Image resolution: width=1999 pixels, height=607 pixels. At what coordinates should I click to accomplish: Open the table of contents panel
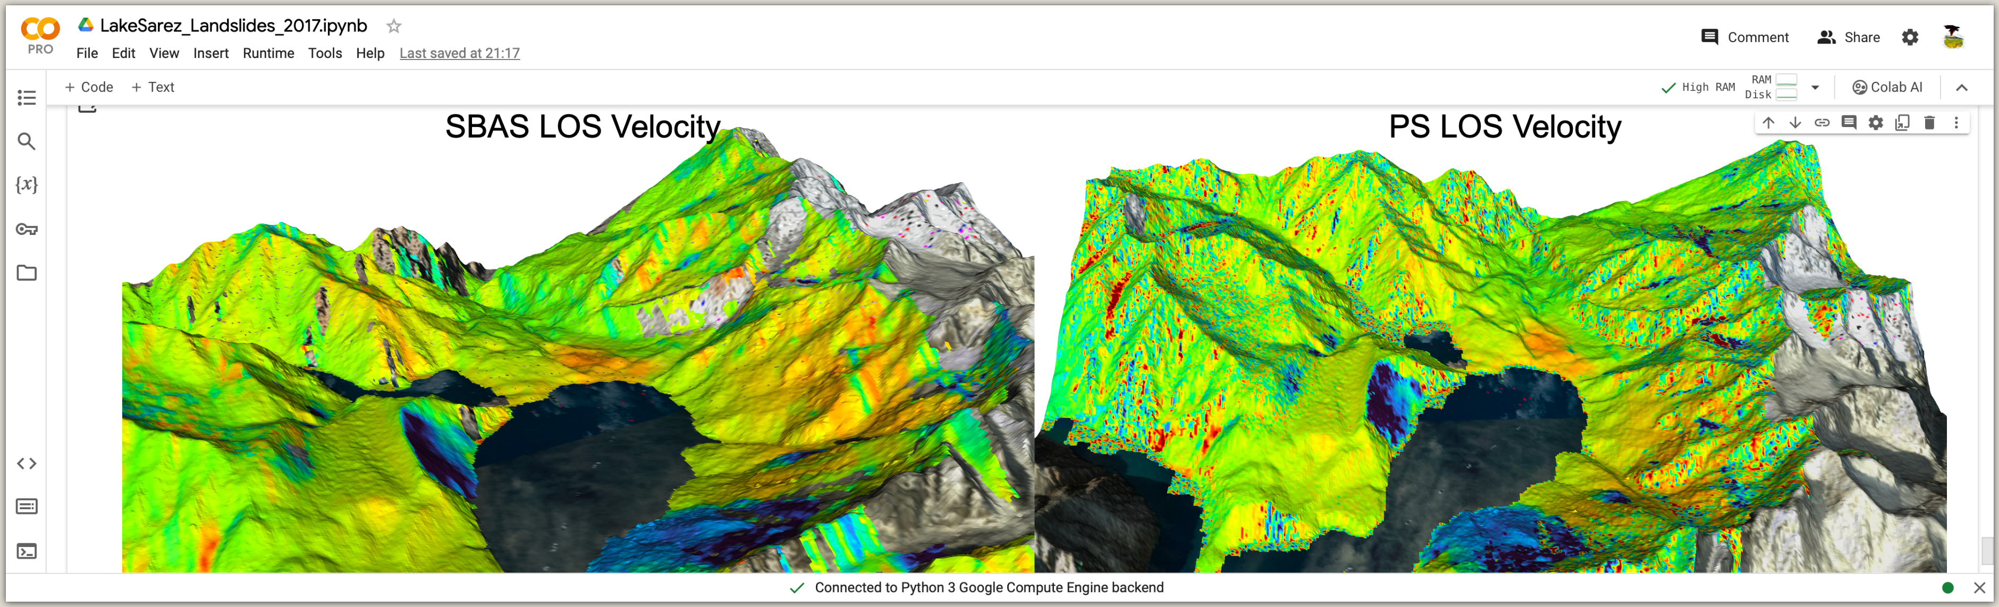coord(27,98)
